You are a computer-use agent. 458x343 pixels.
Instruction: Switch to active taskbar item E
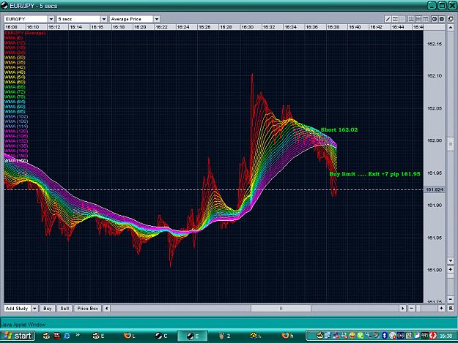point(193,336)
